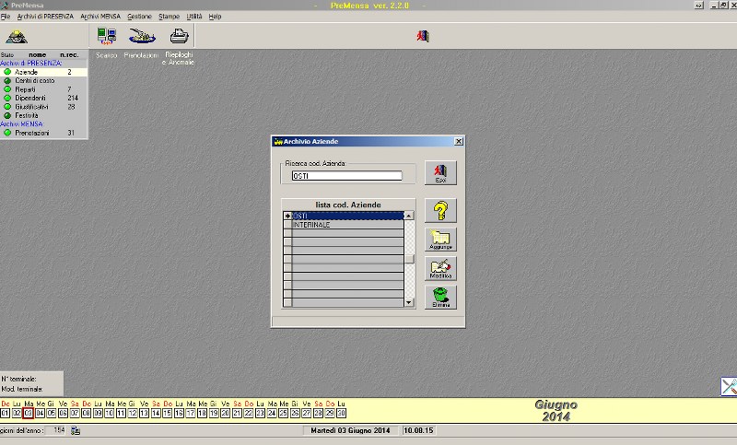The width and height of the screenshot is (737, 445).
Task: Open Prenotazioni from the toolbar icon
Action: 142,36
